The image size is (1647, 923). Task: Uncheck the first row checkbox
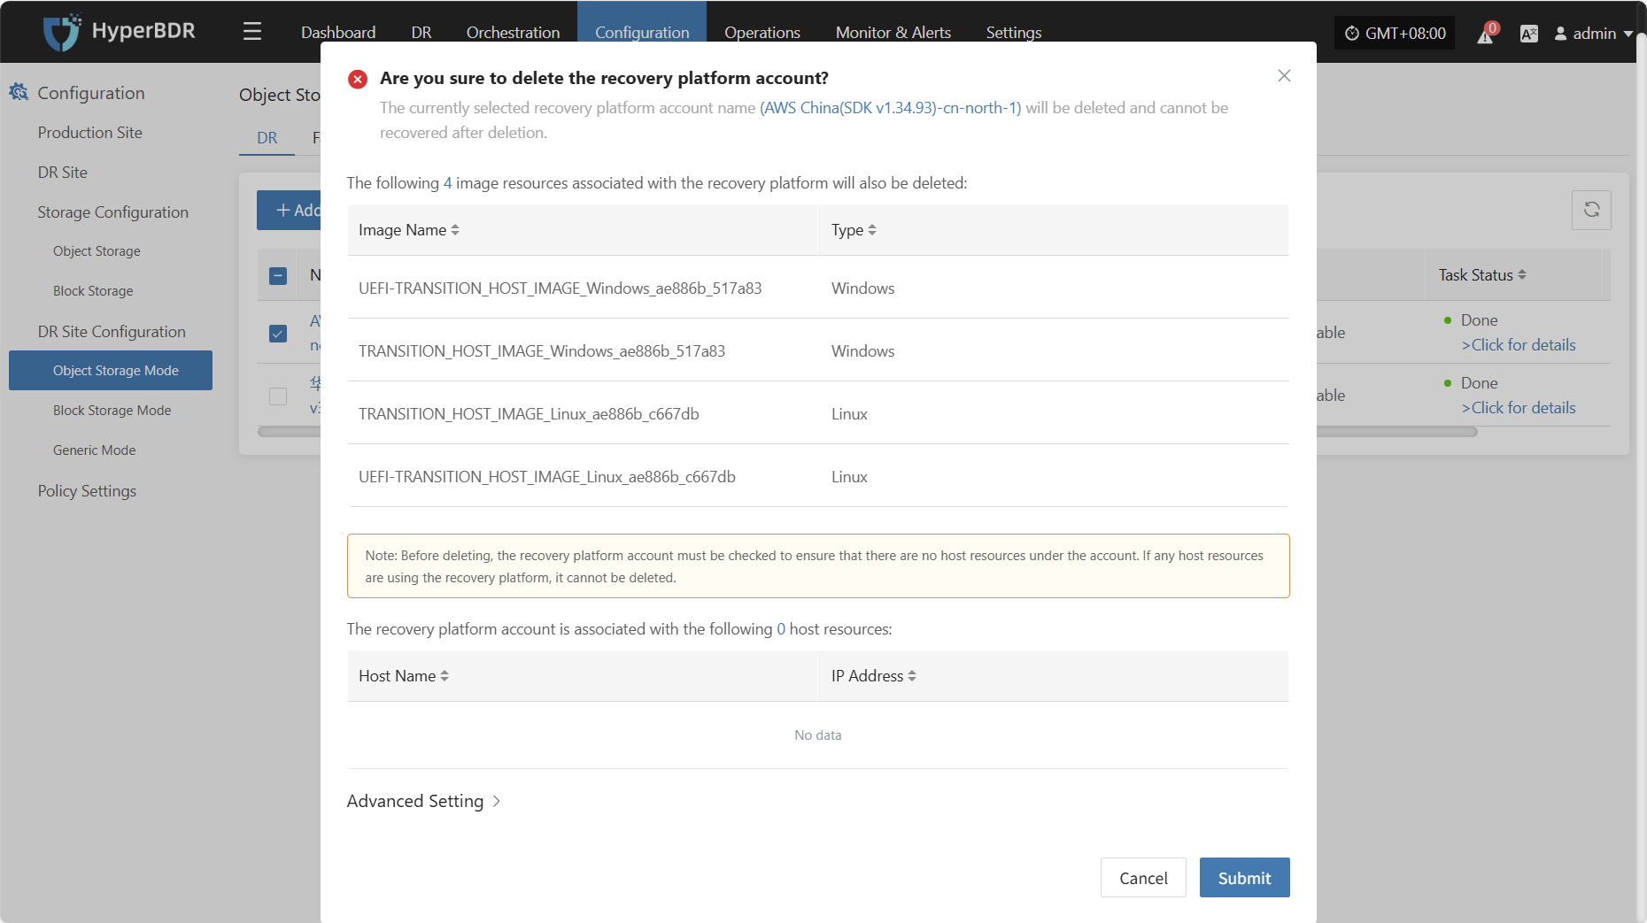click(x=278, y=334)
